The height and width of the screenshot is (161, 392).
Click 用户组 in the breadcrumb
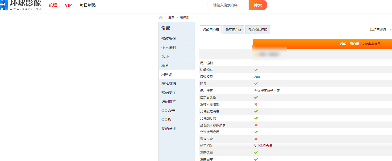(x=185, y=18)
